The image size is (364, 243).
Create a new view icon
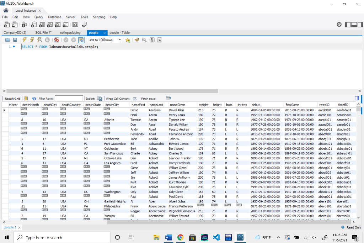50,25
